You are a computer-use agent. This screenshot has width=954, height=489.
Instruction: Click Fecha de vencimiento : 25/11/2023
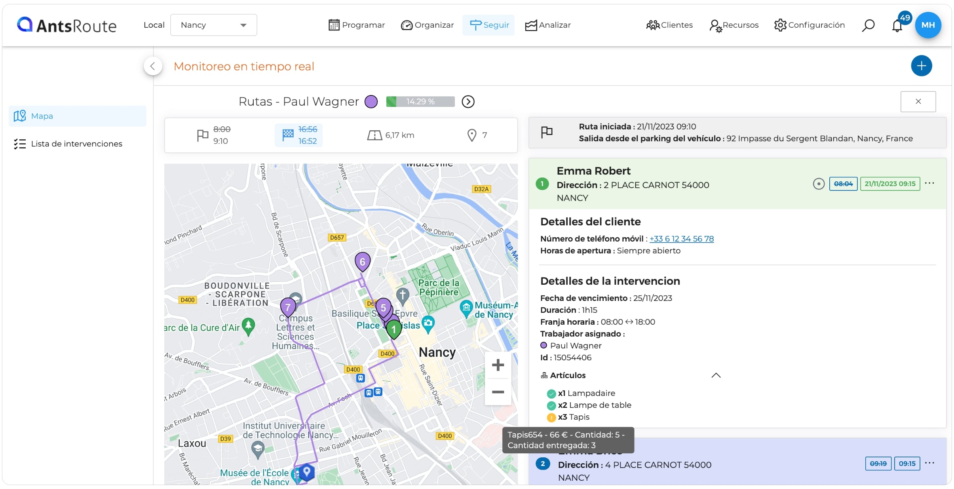(606, 298)
